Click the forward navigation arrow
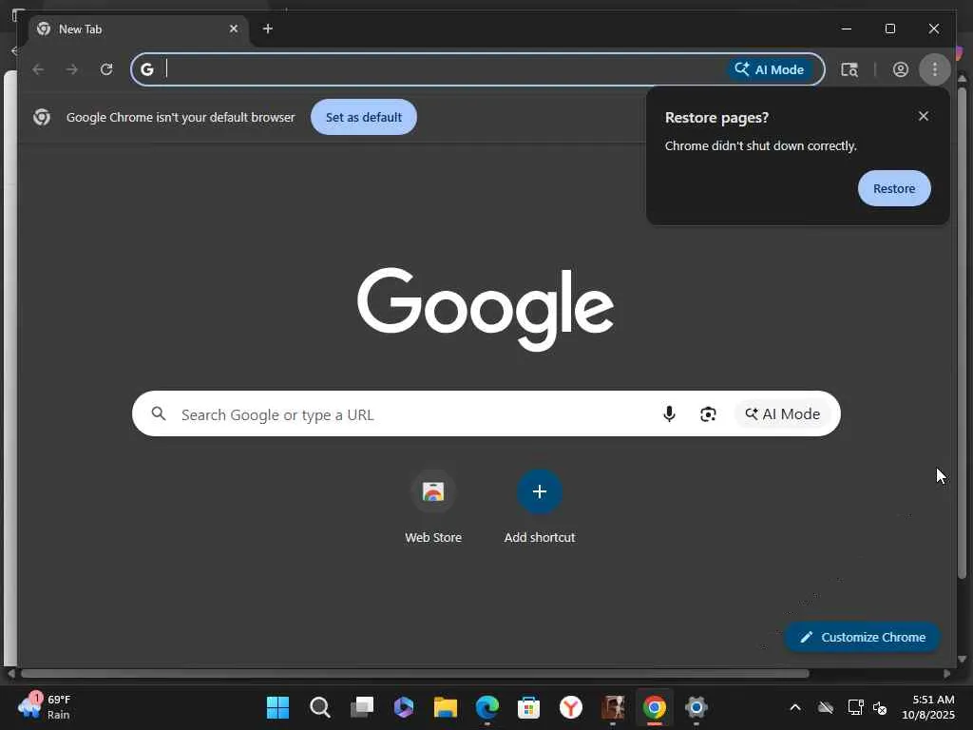Viewport: 973px width, 730px height. (72, 69)
